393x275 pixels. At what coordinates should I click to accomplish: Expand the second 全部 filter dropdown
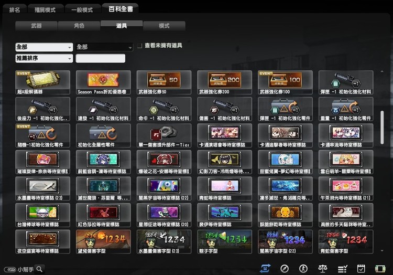(x=104, y=47)
